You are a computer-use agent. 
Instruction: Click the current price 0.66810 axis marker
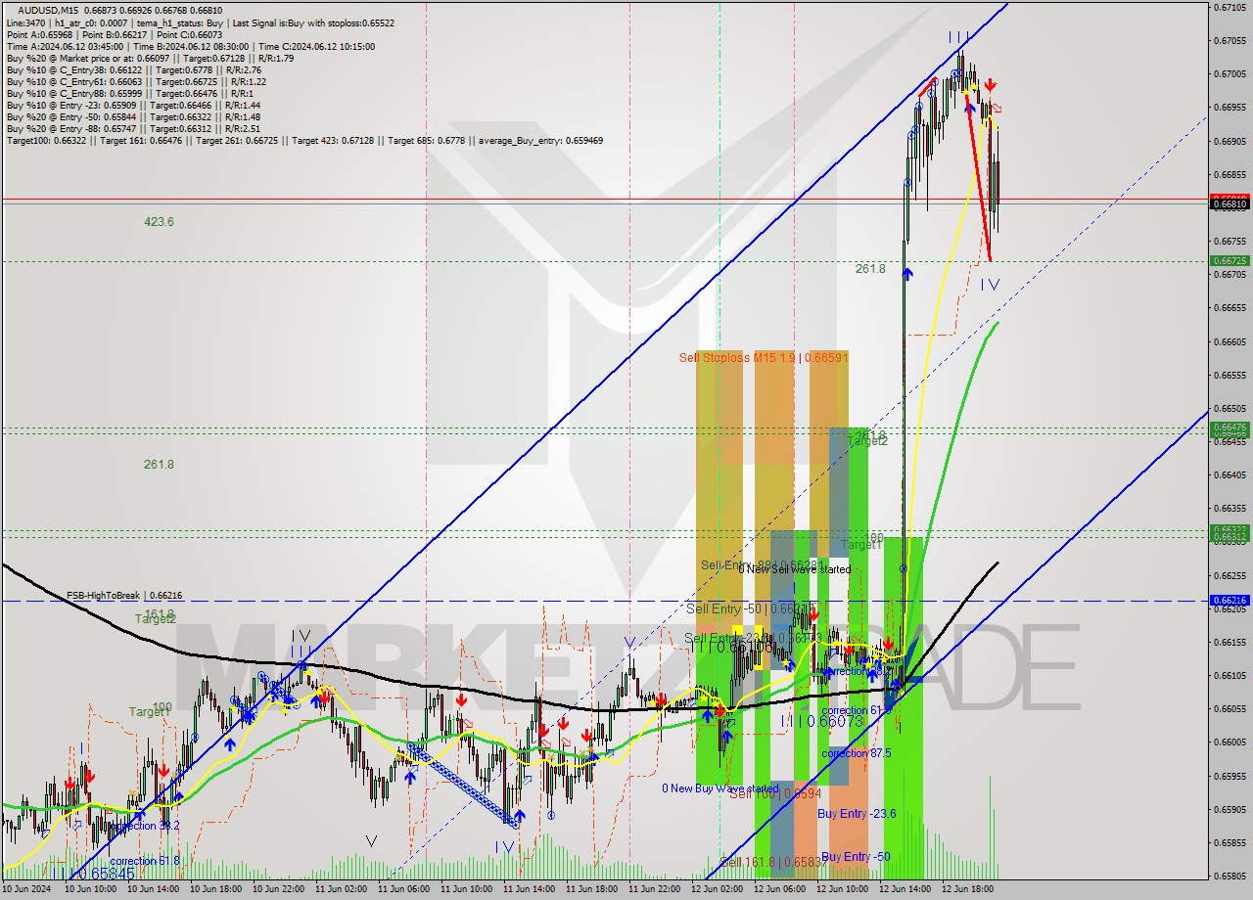(x=1231, y=204)
